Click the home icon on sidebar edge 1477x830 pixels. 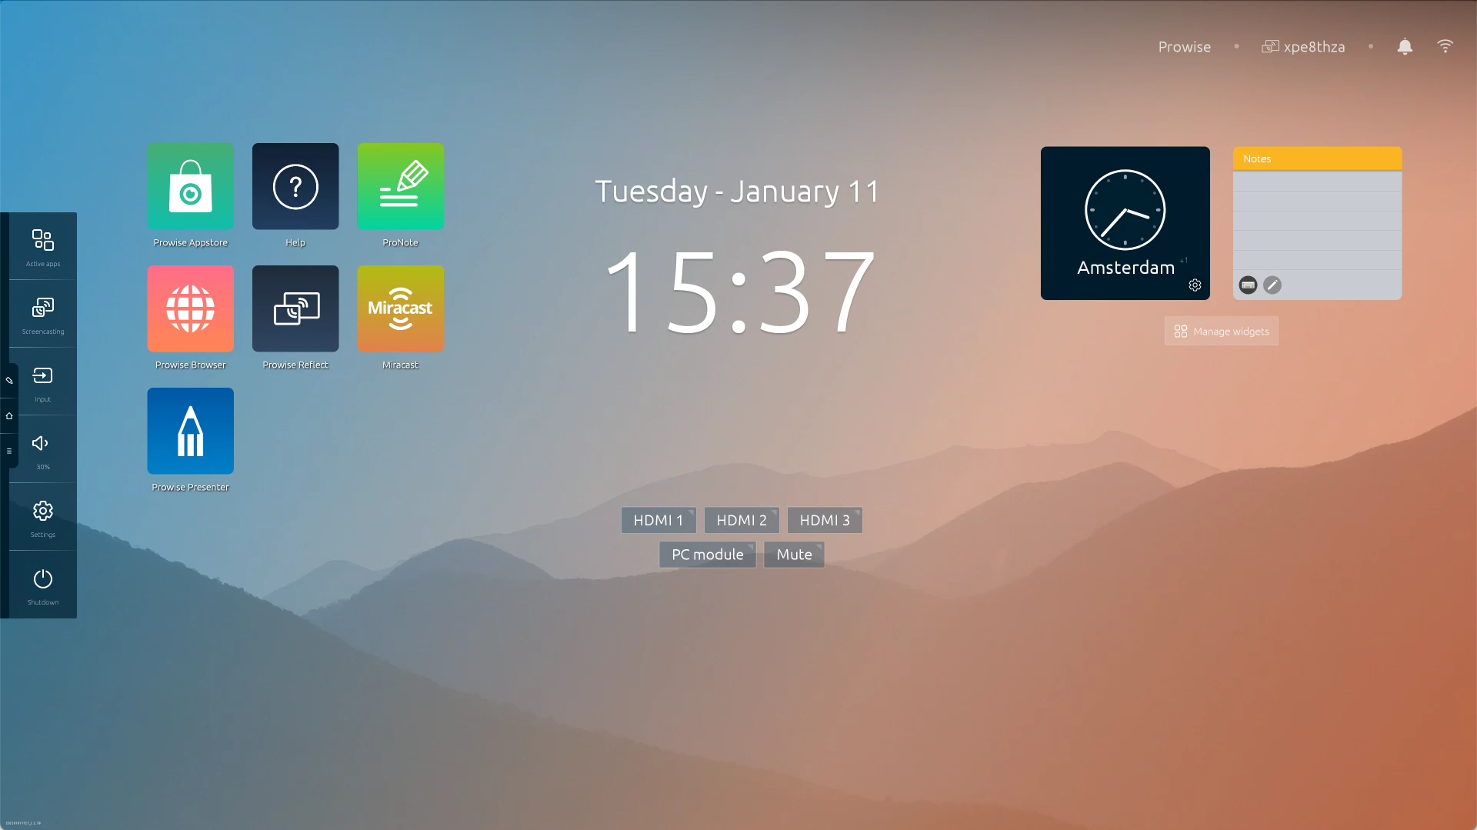pyautogui.click(x=9, y=415)
